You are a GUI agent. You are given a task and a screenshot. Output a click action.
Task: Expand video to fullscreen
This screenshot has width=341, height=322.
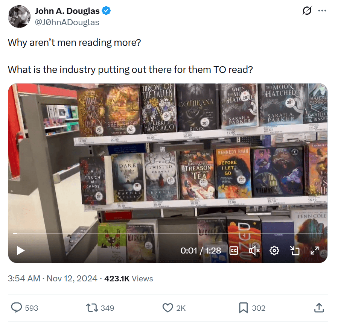315,251
